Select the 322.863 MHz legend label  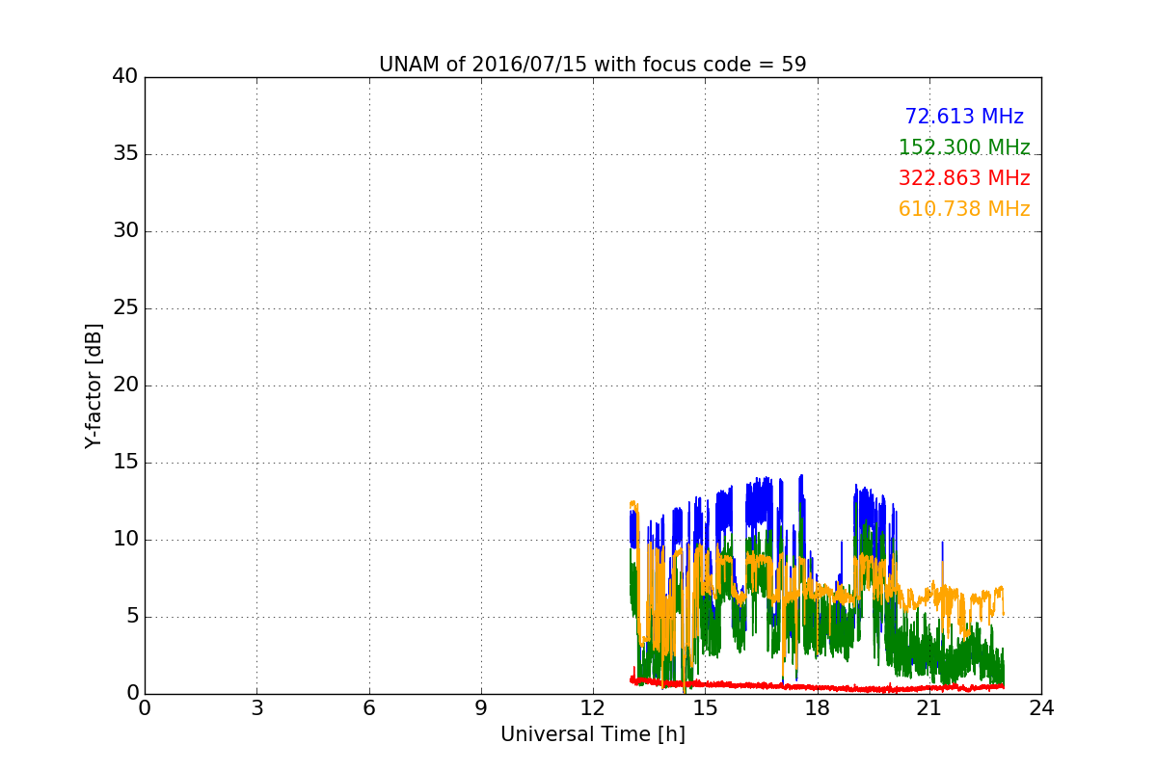[964, 178]
